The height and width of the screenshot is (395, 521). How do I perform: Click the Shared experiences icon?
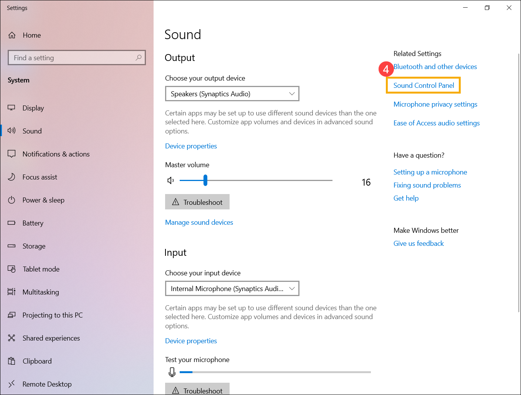(x=12, y=338)
